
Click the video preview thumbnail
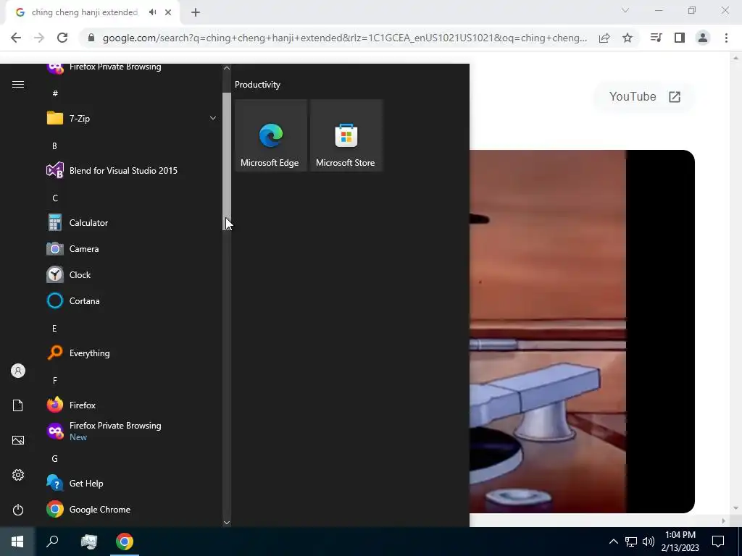[582, 332]
